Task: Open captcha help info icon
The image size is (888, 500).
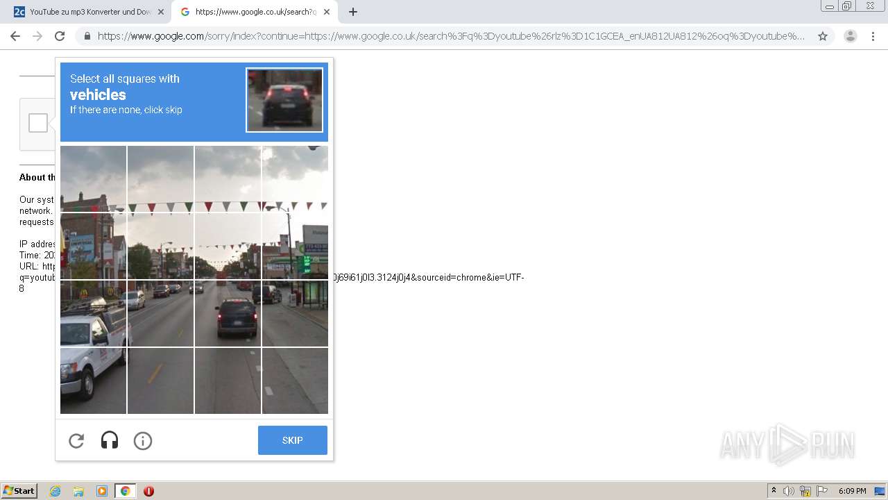Action: tap(143, 440)
